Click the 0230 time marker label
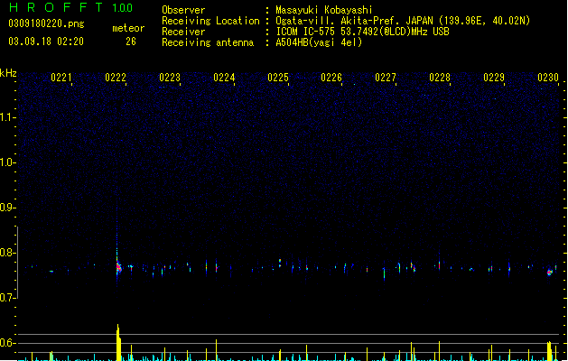Screen dimensions: 568x361 click(548, 78)
